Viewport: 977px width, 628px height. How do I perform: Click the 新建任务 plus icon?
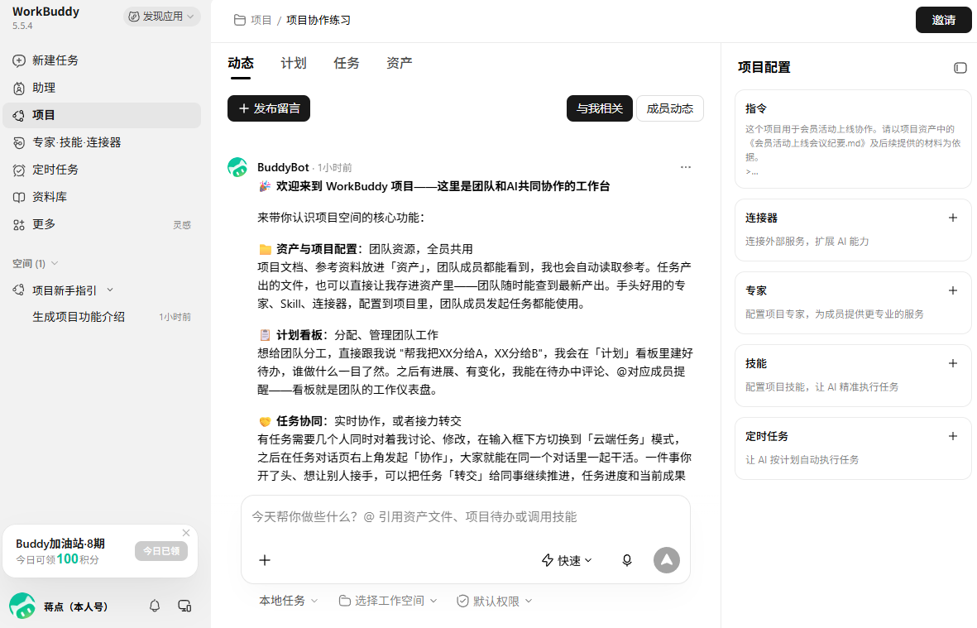(x=19, y=60)
